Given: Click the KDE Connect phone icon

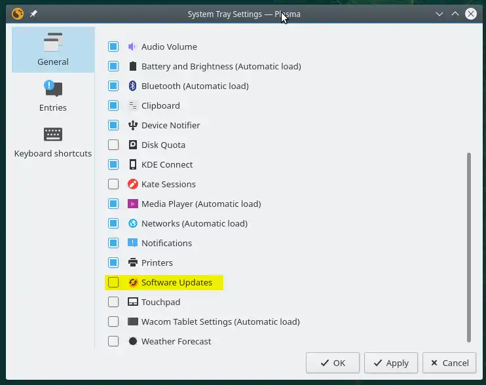Looking at the screenshot, I should point(133,164).
